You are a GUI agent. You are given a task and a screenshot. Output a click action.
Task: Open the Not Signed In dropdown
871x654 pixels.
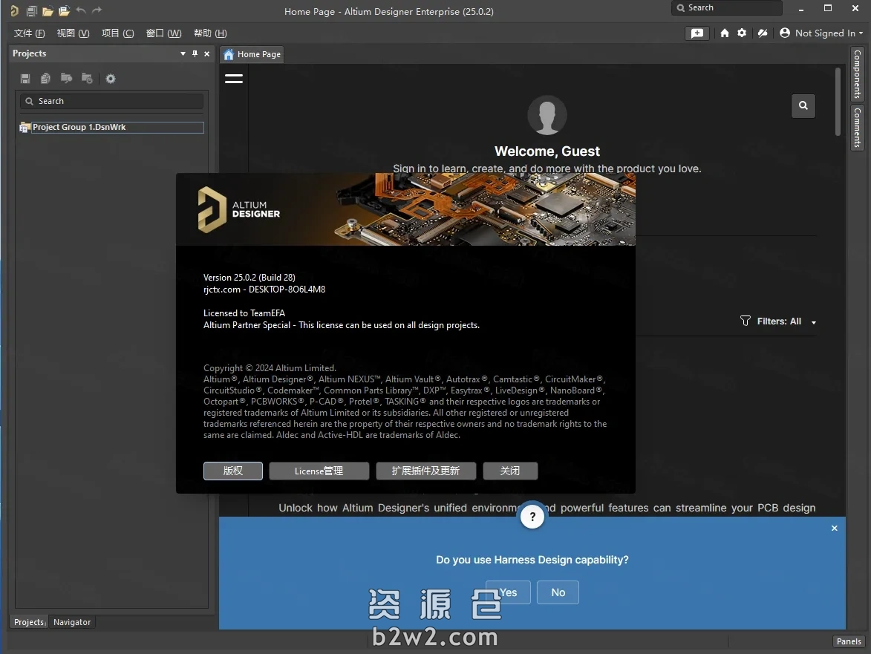tap(821, 33)
